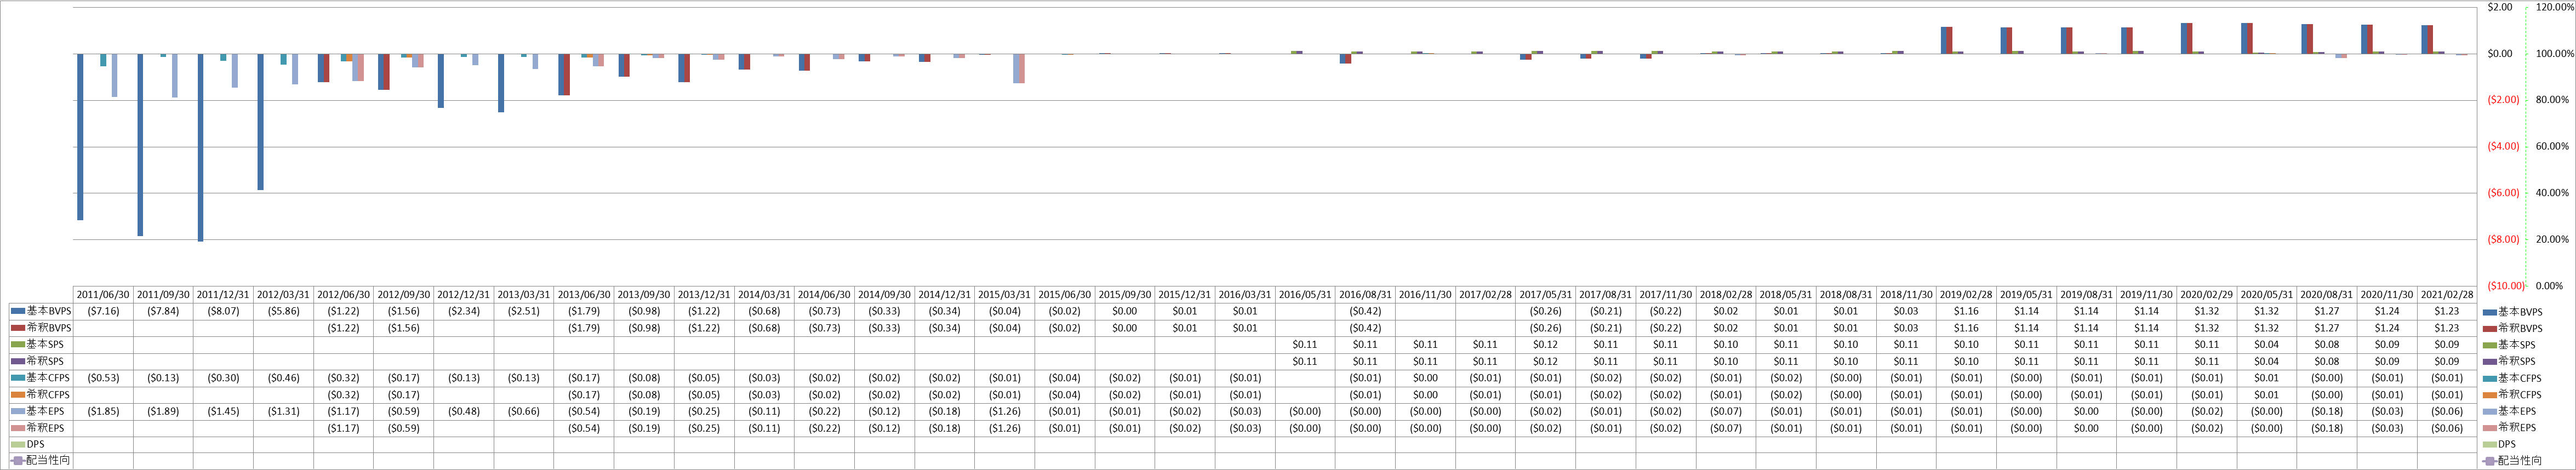The width and height of the screenshot is (2576, 470).
Task: Click the 基本BVPS value for 2021/02/28
Action: (2446, 312)
